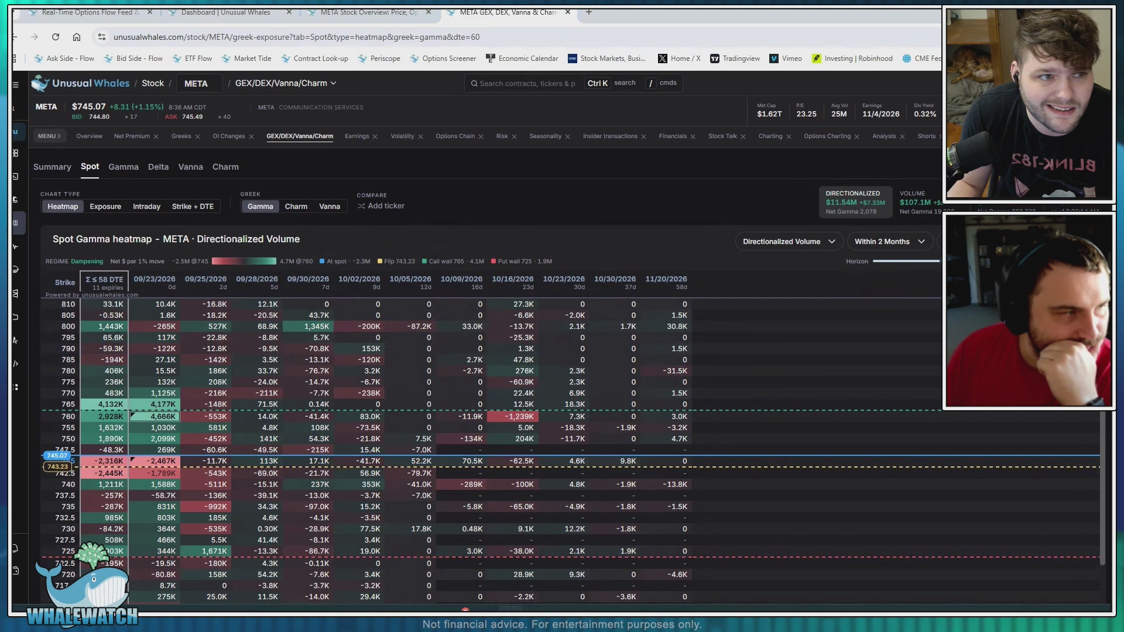Reload the page with the refresh icon

pos(56,37)
